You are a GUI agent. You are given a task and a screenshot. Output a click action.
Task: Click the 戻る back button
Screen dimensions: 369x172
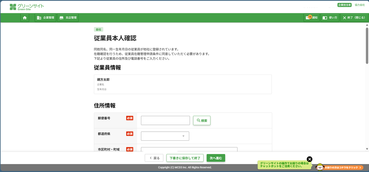coord(154,158)
